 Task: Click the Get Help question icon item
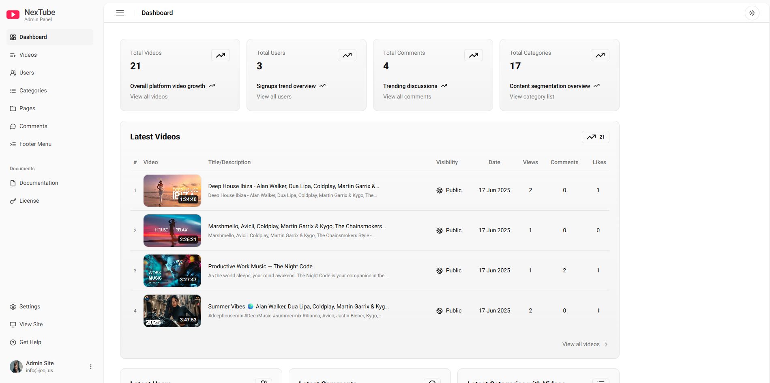pos(30,342)
